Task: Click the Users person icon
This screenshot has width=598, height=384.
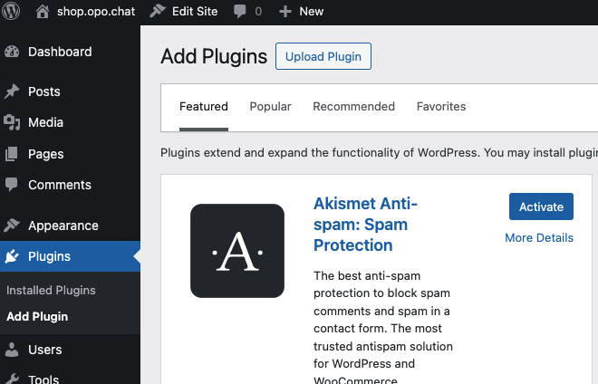Action: (12, 350)
